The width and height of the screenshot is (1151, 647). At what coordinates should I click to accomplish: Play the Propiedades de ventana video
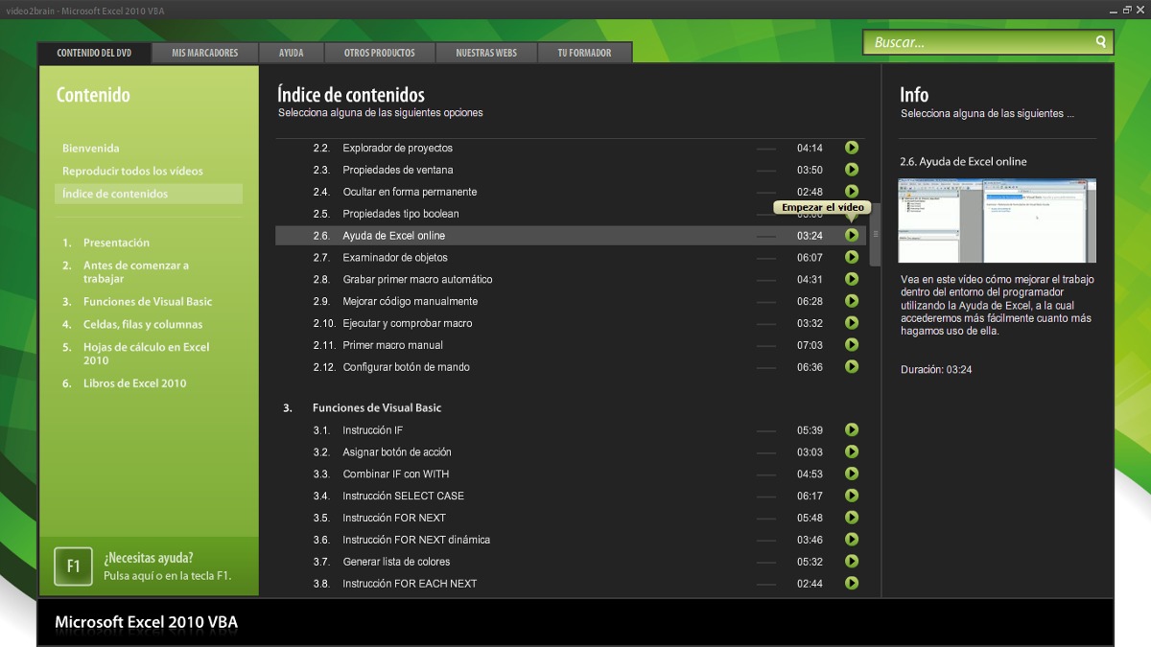coord(852,170)
